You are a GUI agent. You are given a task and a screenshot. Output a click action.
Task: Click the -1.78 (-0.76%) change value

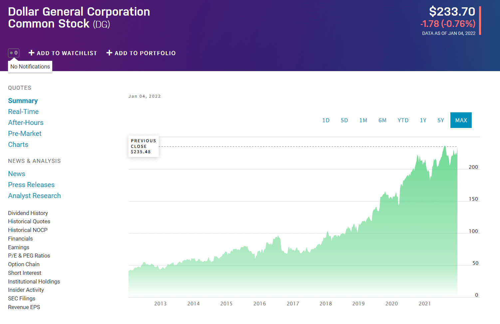[448, 24]
